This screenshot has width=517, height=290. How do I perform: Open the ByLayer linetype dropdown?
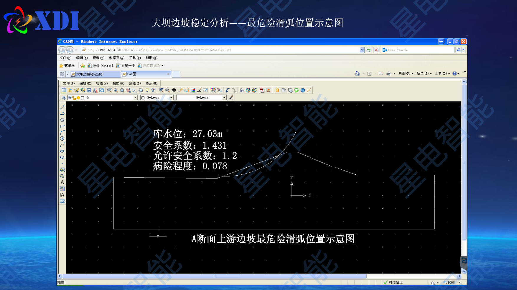tap(224, 98)
